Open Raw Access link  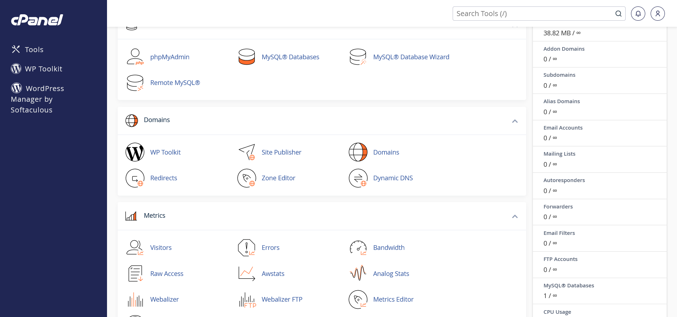coord(167,274)
